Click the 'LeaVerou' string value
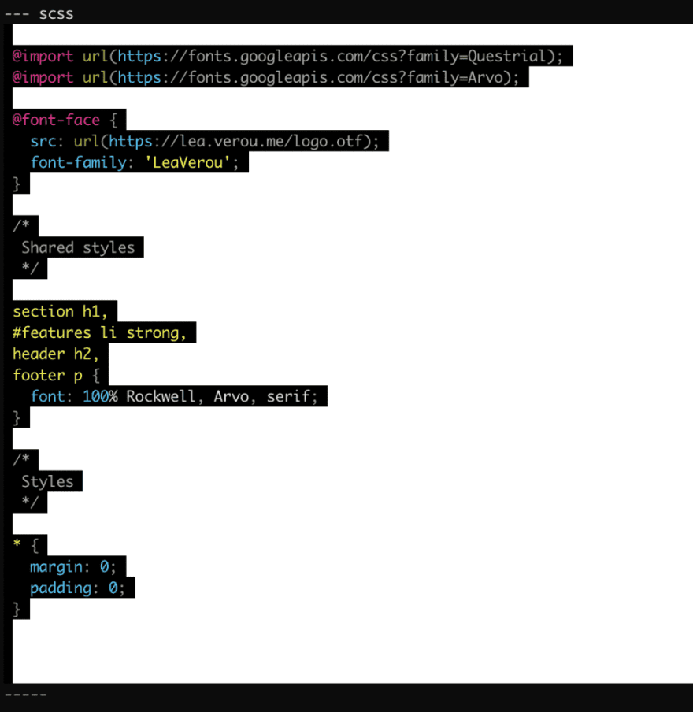The width and height of the screenshot is (693, 712). pos(187,162)
